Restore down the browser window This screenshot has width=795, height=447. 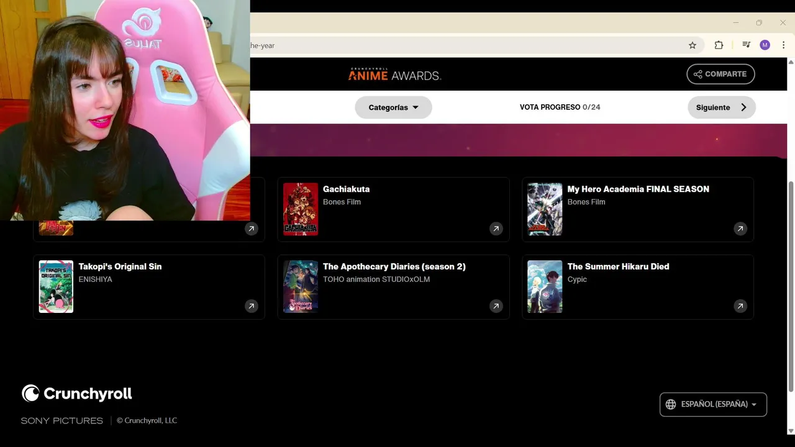[x=759, y=23]
